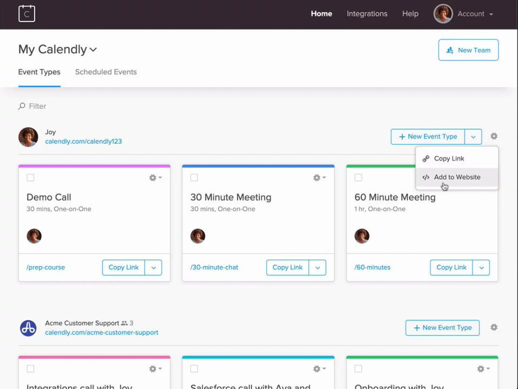
Task: Click the 60 Minute Meeting title
Action: coord(395,197)
